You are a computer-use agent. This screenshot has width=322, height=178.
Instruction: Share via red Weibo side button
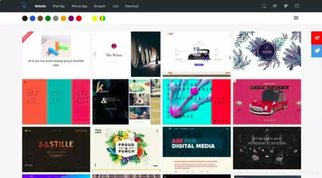317,38
